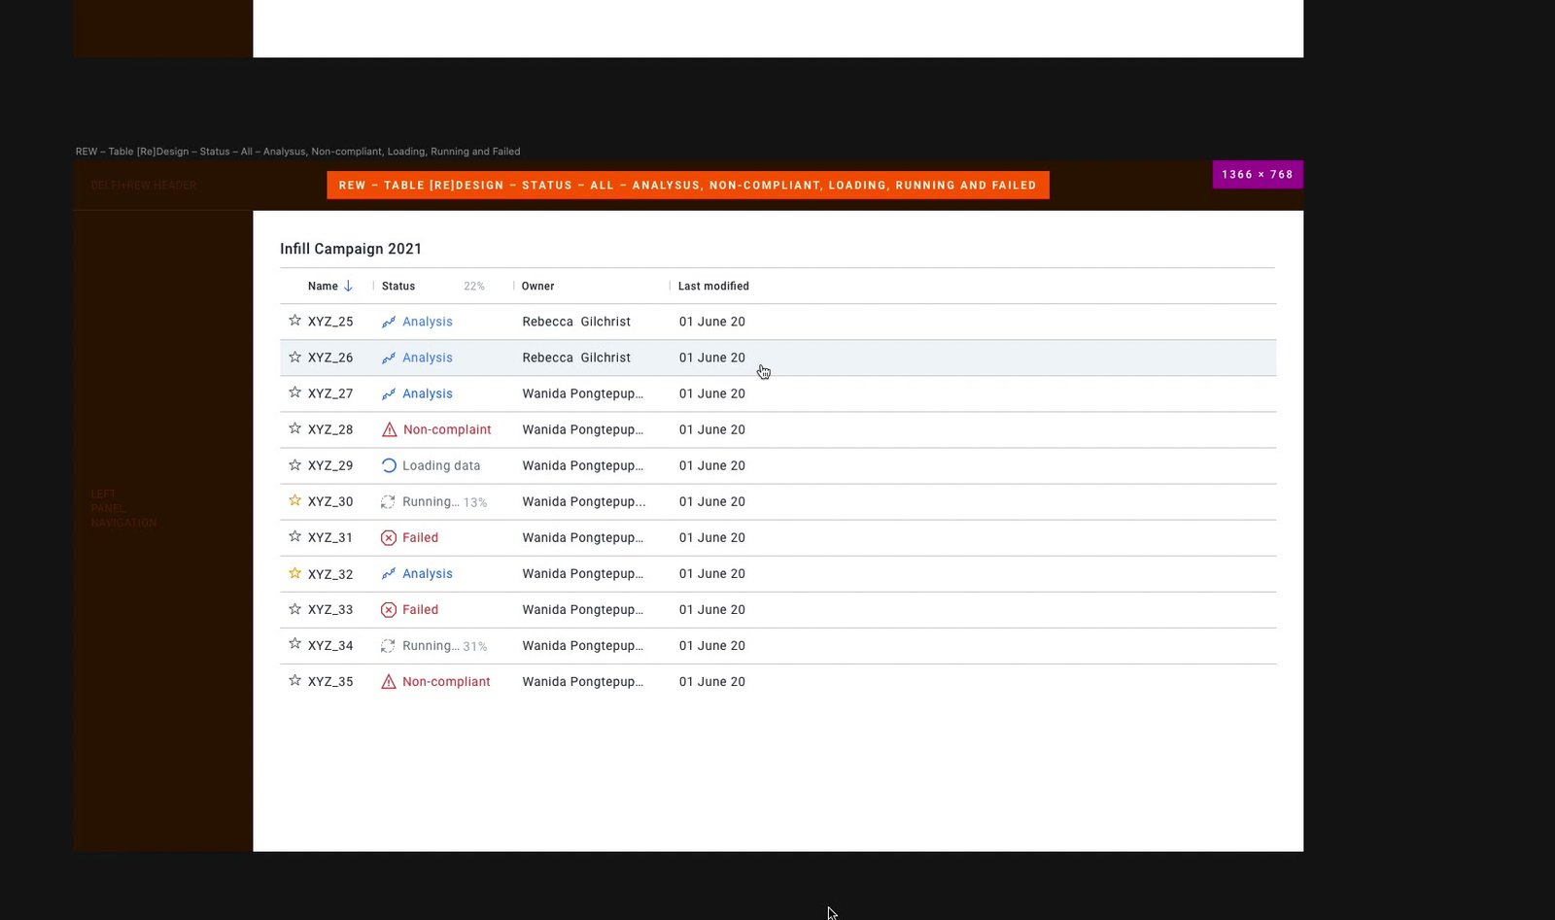Click the Non-complaint warning triangle on XYZ_28
This screenshot has width=1555, height=920.
[x=389, y=429]
